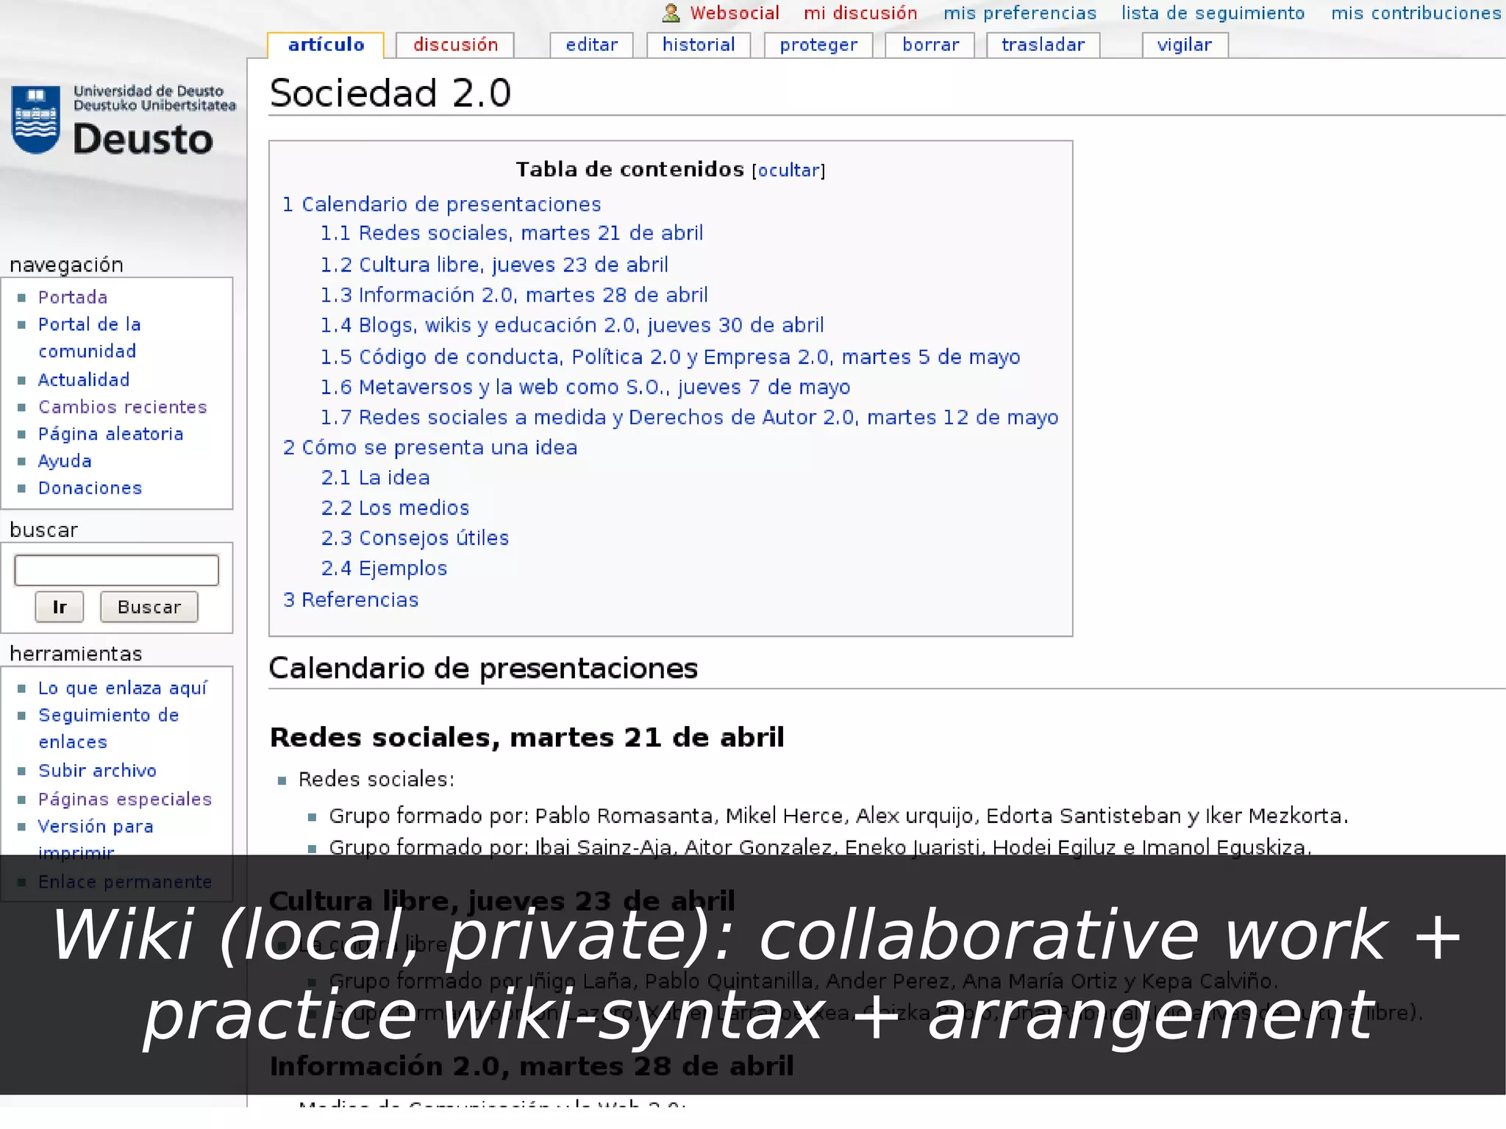Click the Ibai Sainz-Aja group line
Viewport: 1506px width, 1129px height.
(820, 848)
